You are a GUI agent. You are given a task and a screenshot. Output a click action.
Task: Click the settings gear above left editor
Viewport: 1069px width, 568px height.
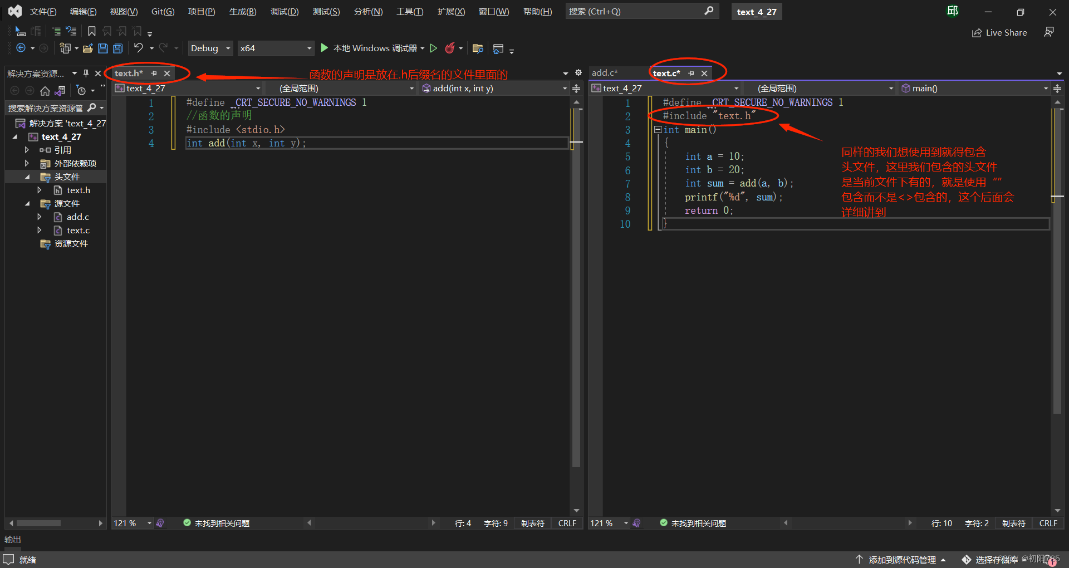[x=578, y=73]
